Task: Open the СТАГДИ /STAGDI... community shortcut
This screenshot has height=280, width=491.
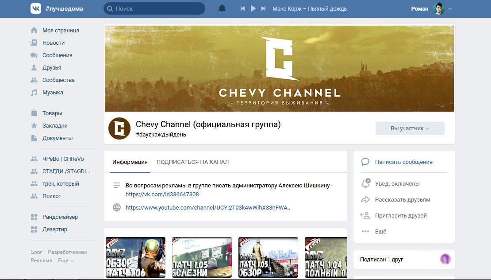Action: click(x=66, y=171)
